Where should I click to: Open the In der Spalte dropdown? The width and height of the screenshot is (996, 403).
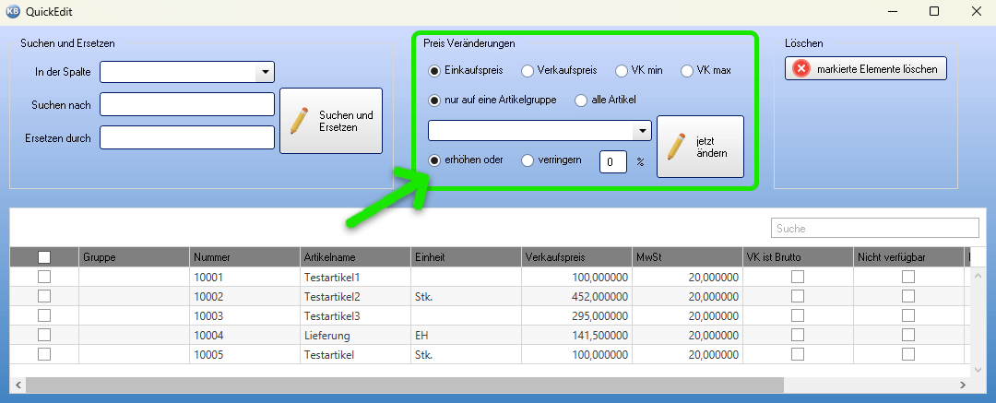(x=265, y=72)
